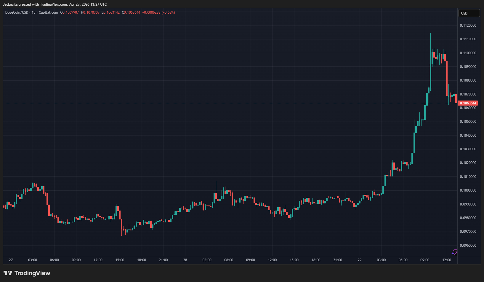The image size is (484, 282).
Task: Click the 0.0960000 price axis label
Action: [468, 246]
